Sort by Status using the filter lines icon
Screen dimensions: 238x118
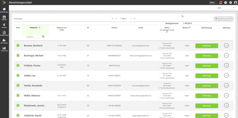(x=167, y=32)
